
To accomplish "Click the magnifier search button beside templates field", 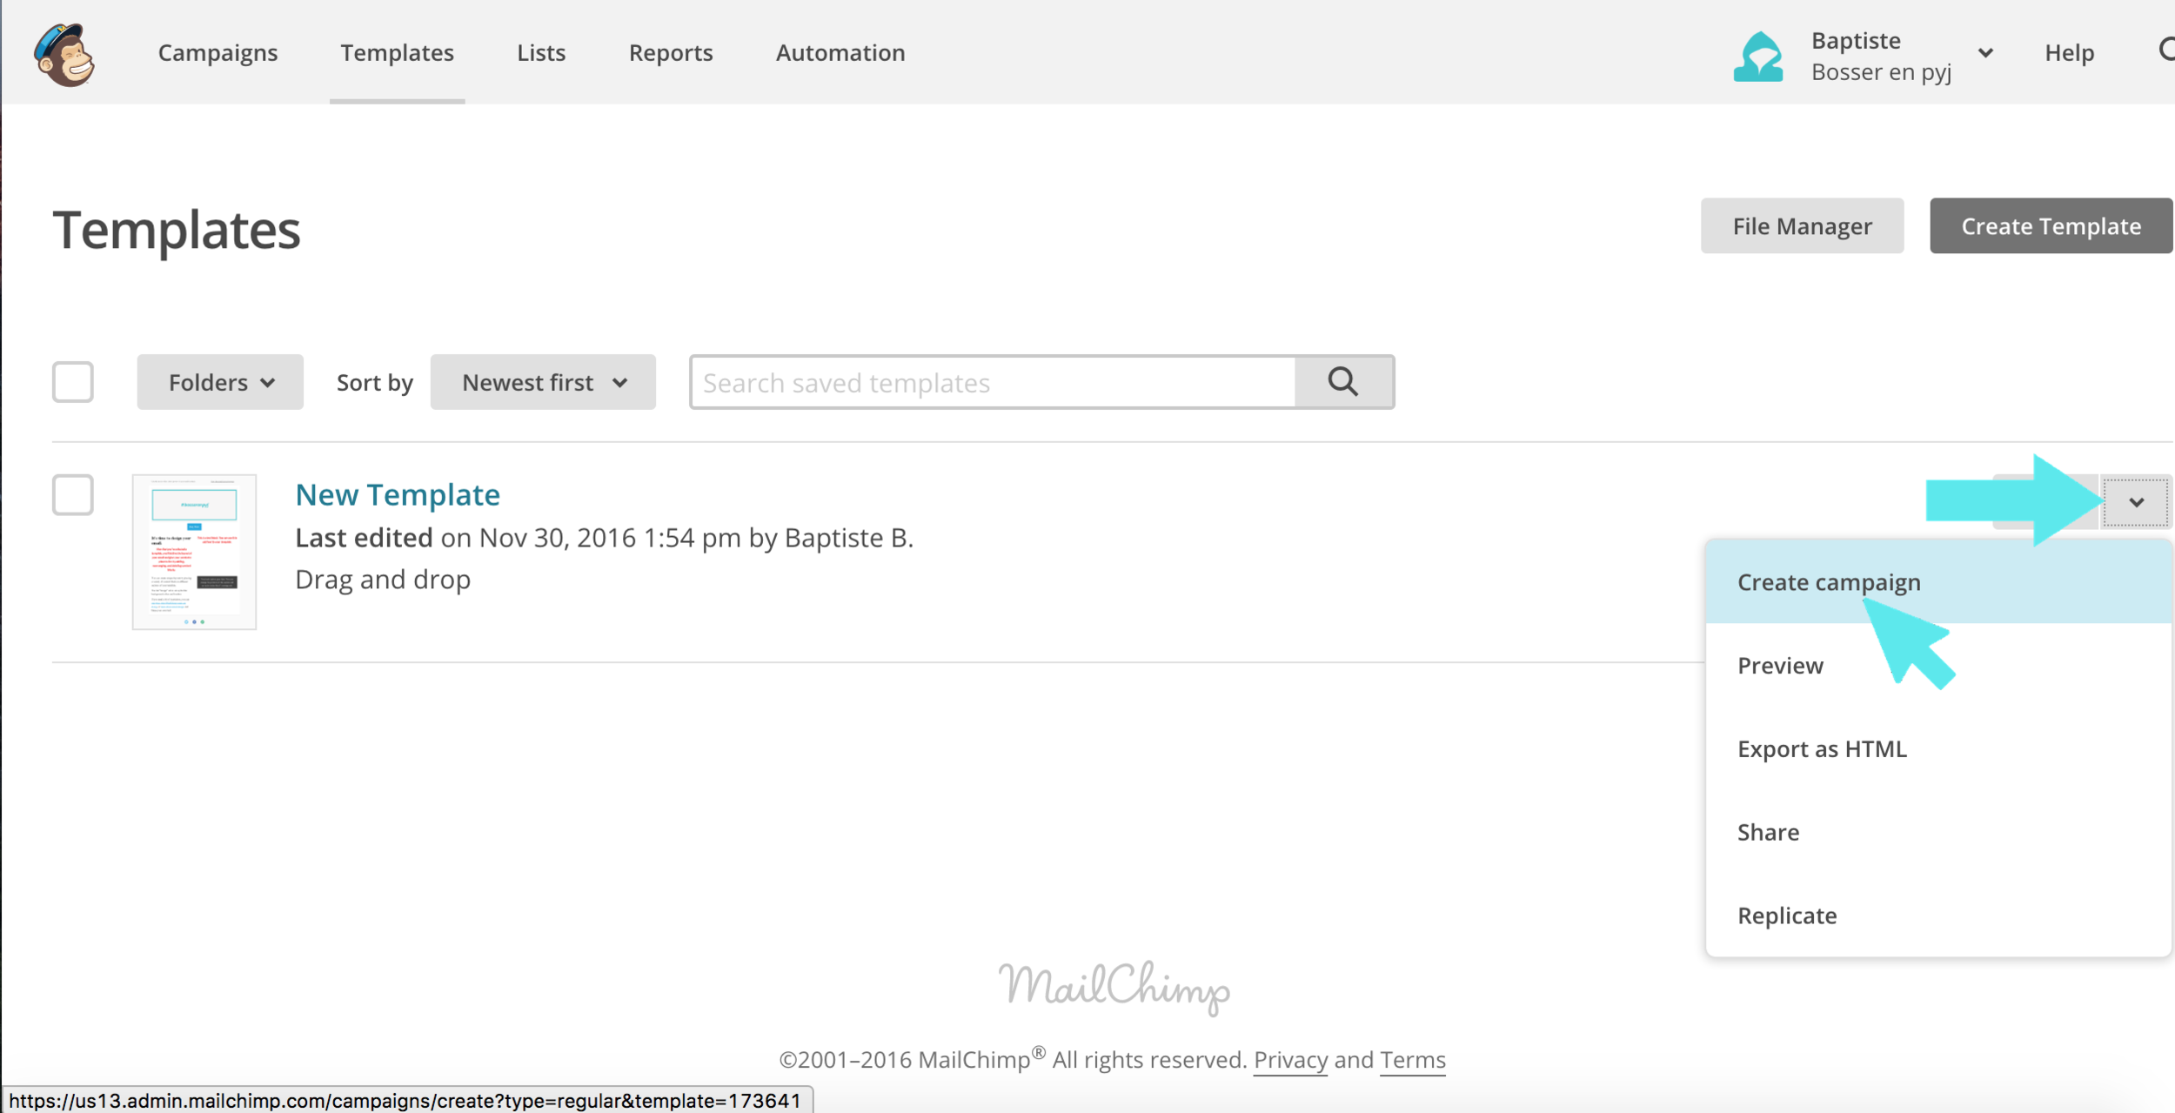I will [1343, 382].
